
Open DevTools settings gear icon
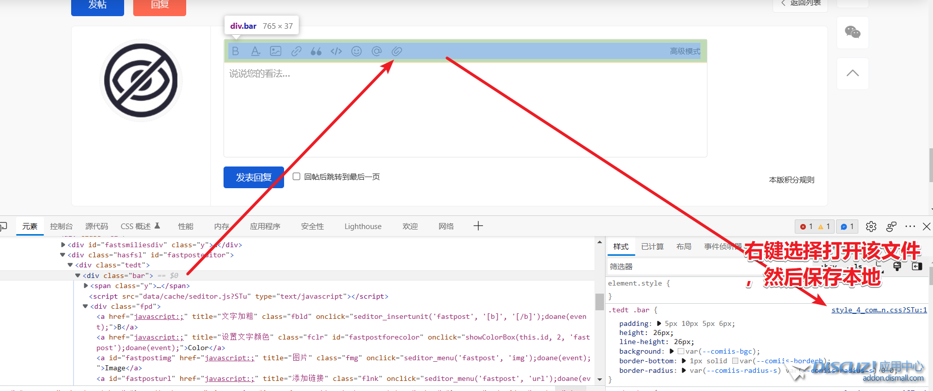point(871,227)
